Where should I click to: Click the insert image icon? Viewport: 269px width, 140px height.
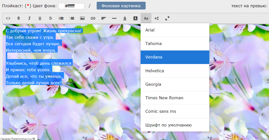click(82, 18)
